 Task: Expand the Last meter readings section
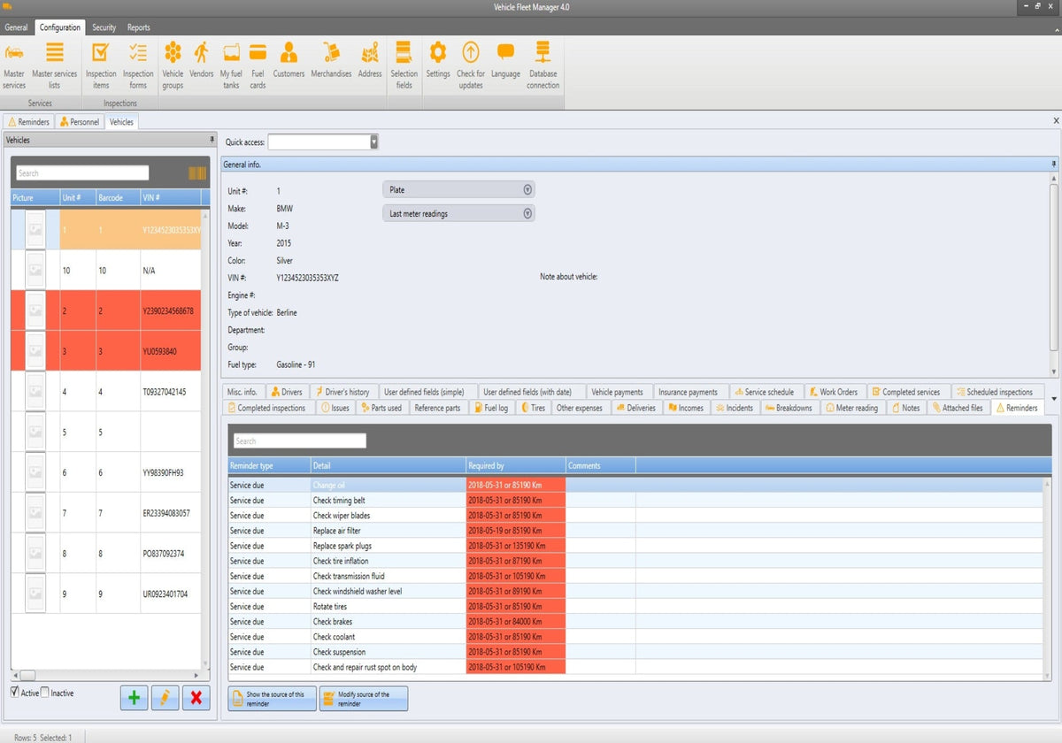(527, 214)
